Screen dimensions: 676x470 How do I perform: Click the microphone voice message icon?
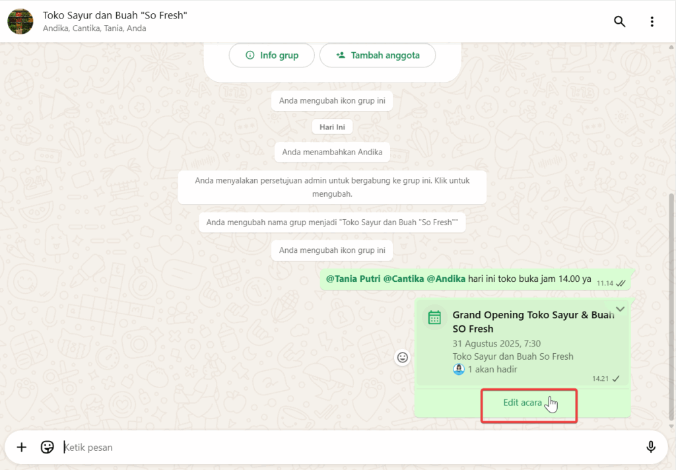pos(651,447)
